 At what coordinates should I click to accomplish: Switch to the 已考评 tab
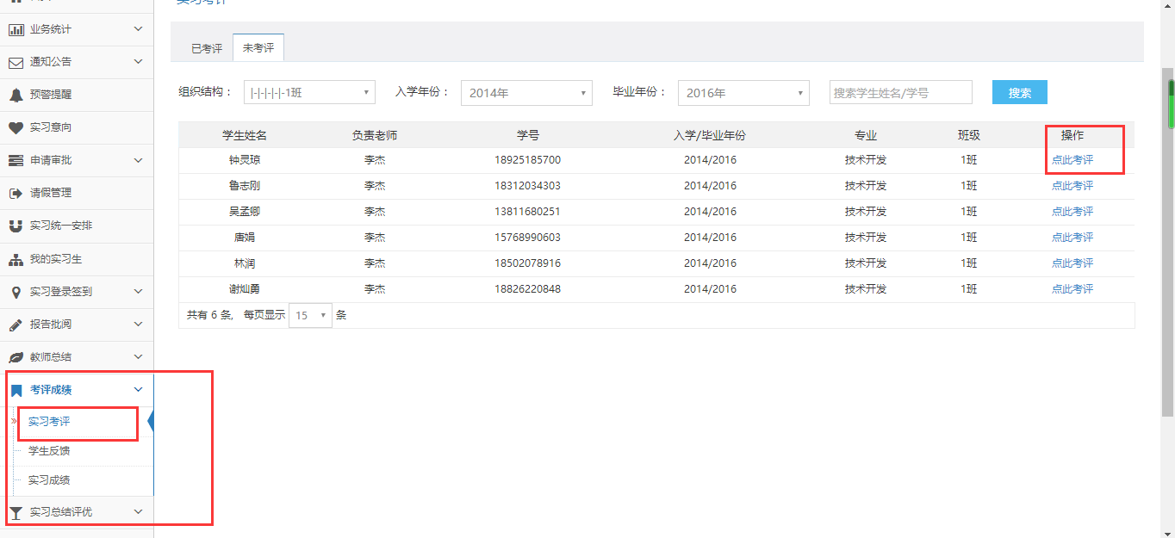click(207, 48)
